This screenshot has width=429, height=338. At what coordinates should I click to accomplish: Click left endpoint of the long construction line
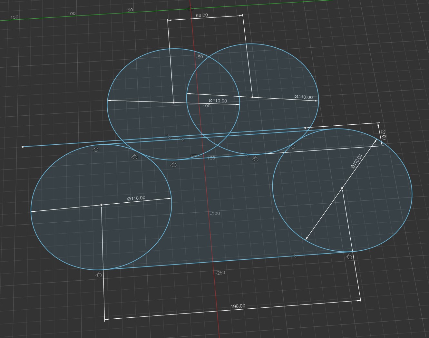pos(23,147)
